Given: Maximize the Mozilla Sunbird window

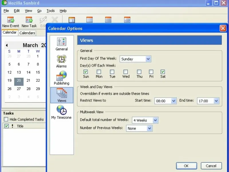Looking at the screenshot, I should click(216, 3).
